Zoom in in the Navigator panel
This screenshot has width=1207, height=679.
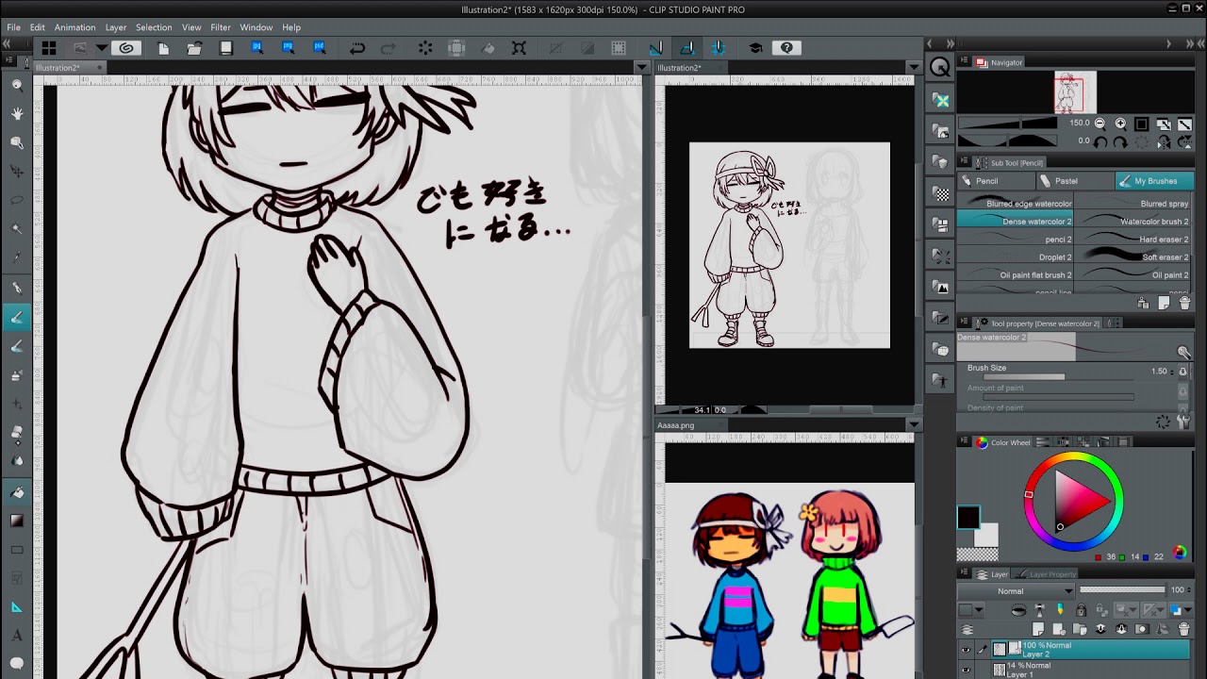(1120, 124)
